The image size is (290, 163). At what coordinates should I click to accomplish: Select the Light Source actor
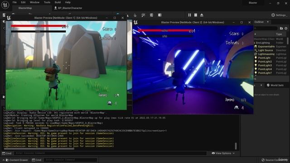tap(270, 50)
